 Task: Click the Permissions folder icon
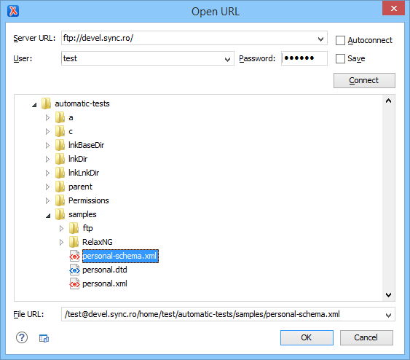[60, 200]
